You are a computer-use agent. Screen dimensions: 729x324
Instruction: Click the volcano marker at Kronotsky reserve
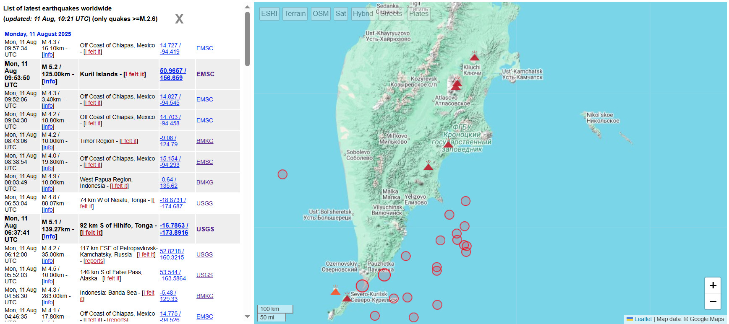(x=448, y=144)
